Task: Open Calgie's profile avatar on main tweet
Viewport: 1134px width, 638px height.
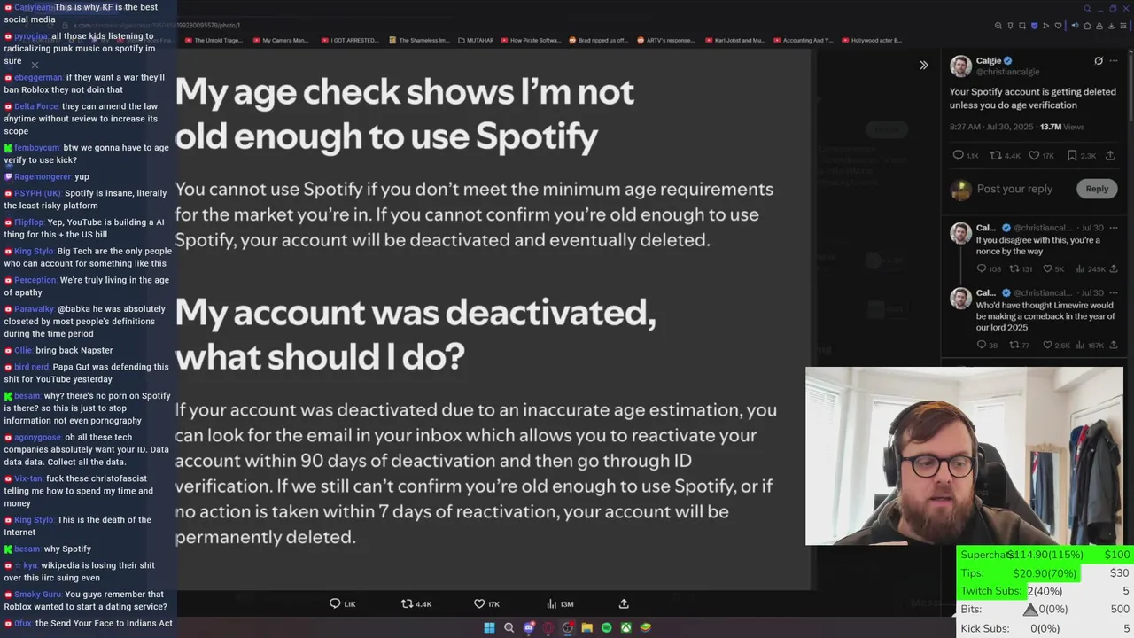Action: click(960, 66)
